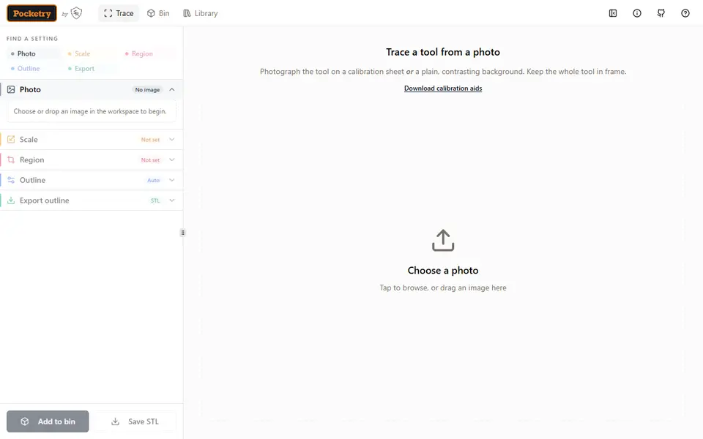Open the Bin tab
703x439 pixels.
pyautogui.click(x=158, y=13)
